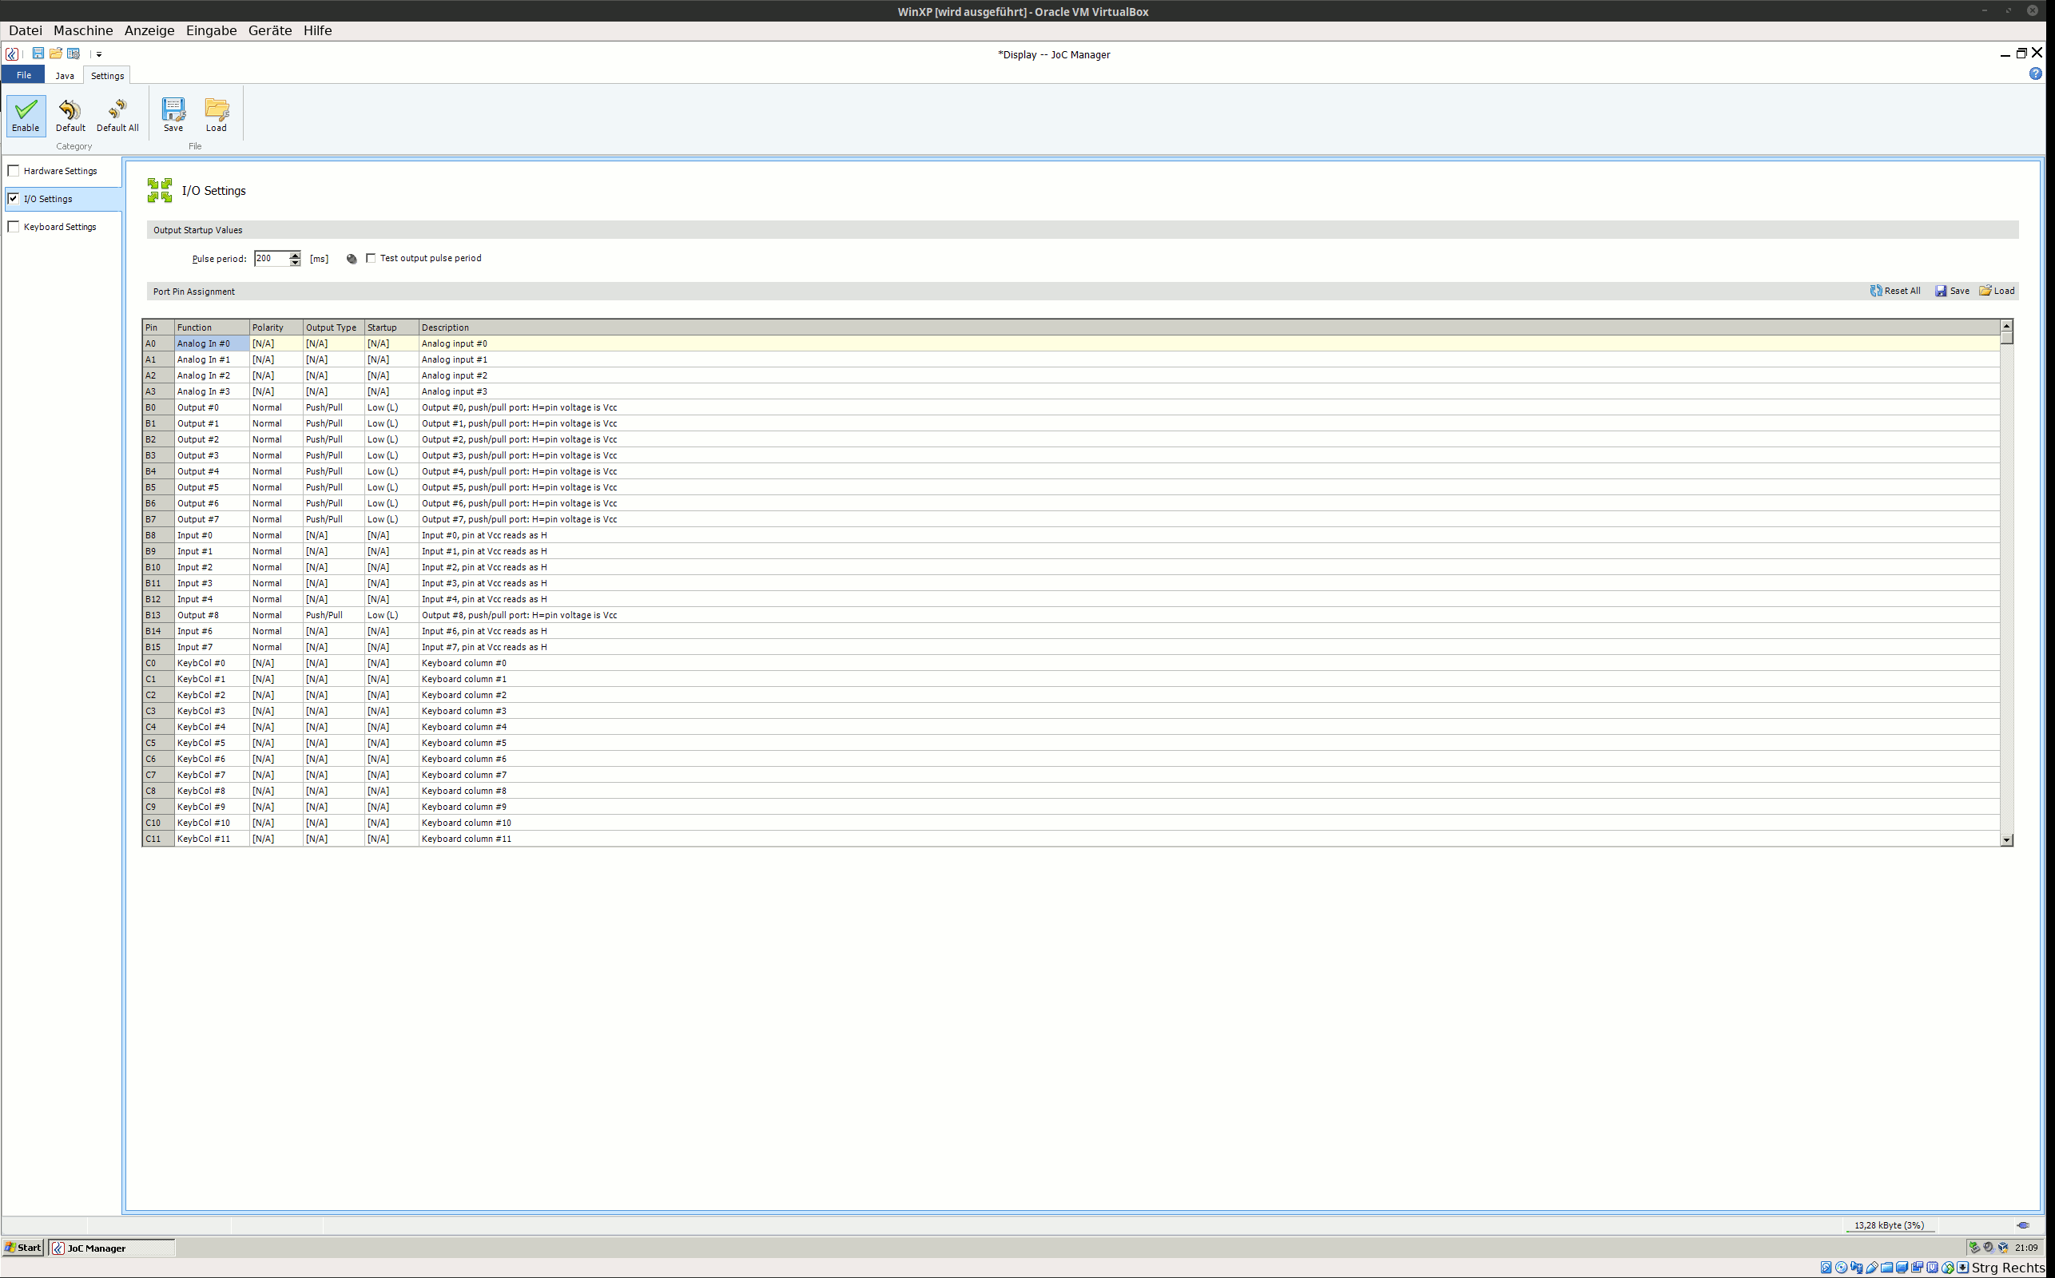Image resolution: width=2055 pixels, height=1278 pixels.
Task: Click the VirtualBox USB devices status icon
Action: [1872, 1268]
